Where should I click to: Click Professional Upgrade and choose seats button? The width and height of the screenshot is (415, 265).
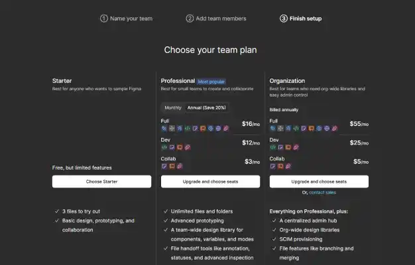[210, 182]
